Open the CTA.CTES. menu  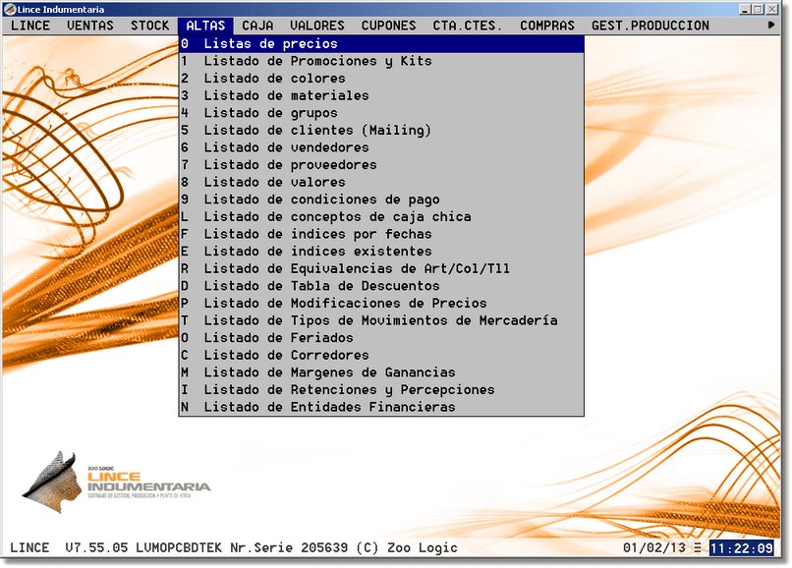(x=467, y=26)
